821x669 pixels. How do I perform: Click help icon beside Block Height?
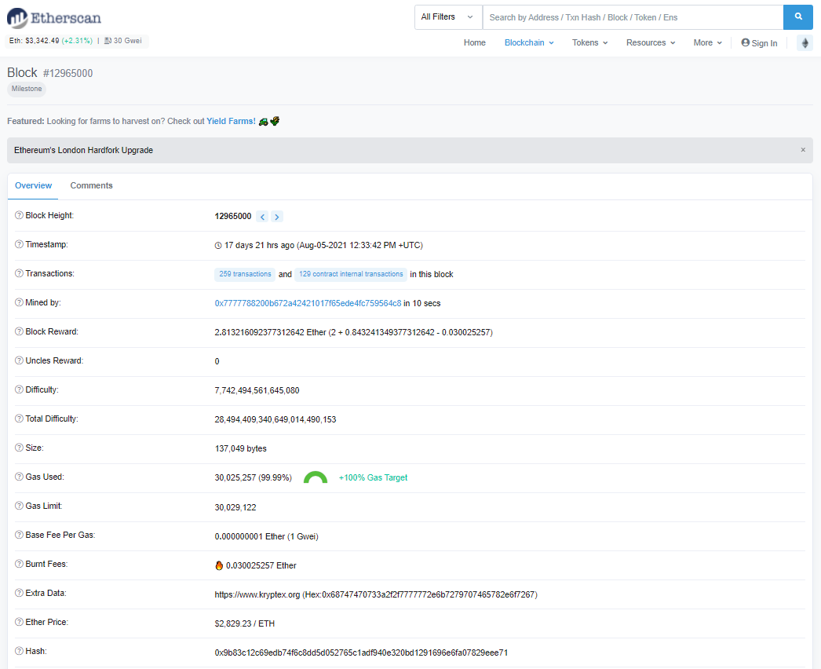20,216
